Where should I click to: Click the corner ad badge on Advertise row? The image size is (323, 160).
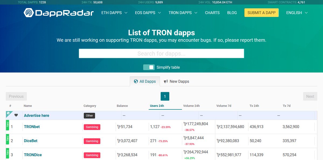8,113
